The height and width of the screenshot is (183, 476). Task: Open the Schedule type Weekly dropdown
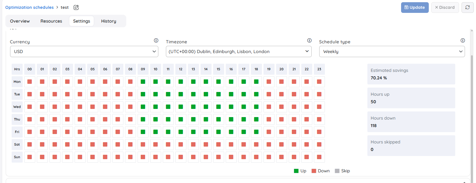392,51
